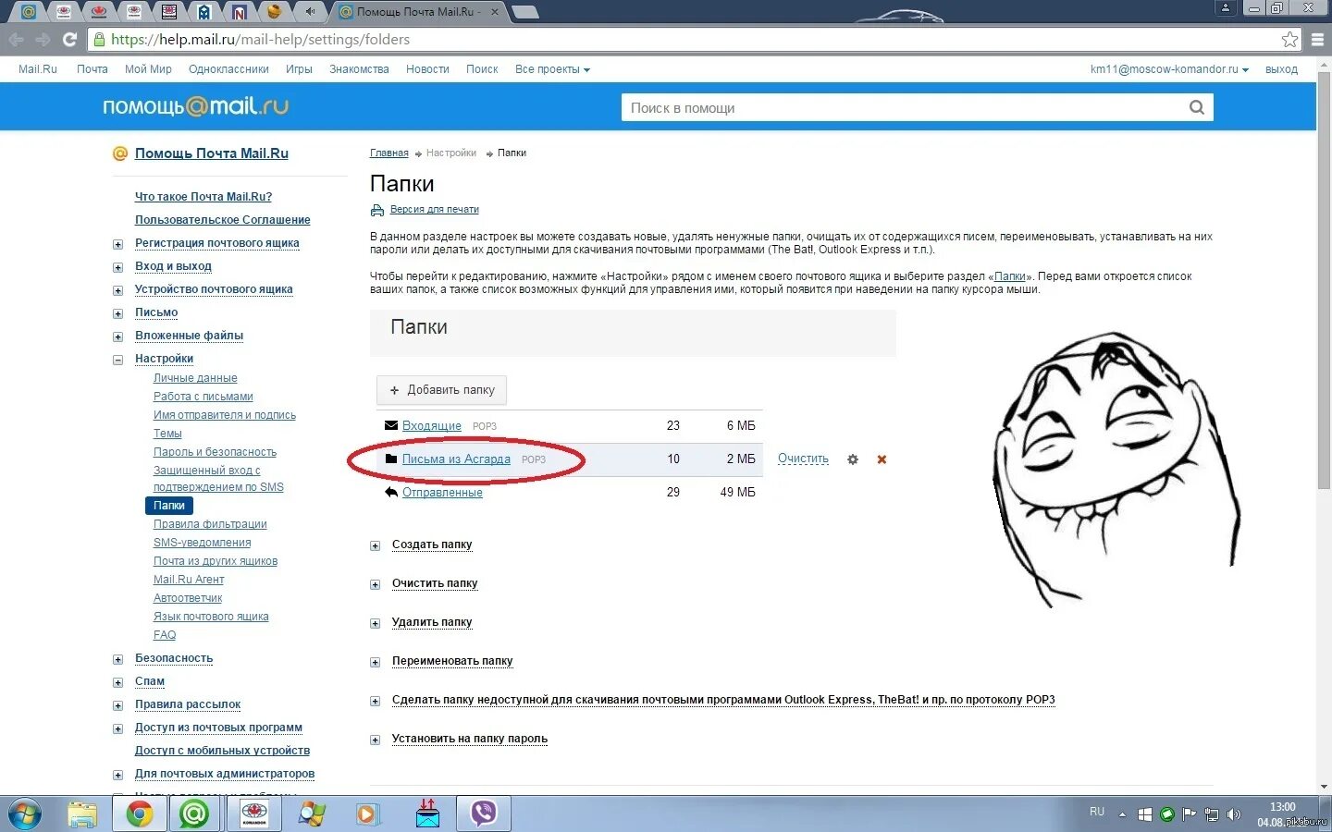Image resolution: width=1332 pixels, height=832 pixels.
Task: Open Входящие folder link
Action: tap(431, 425)
